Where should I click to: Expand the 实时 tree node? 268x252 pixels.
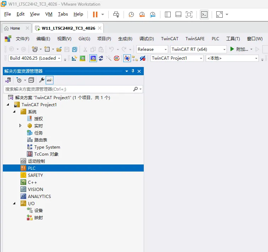click(20, 126)
